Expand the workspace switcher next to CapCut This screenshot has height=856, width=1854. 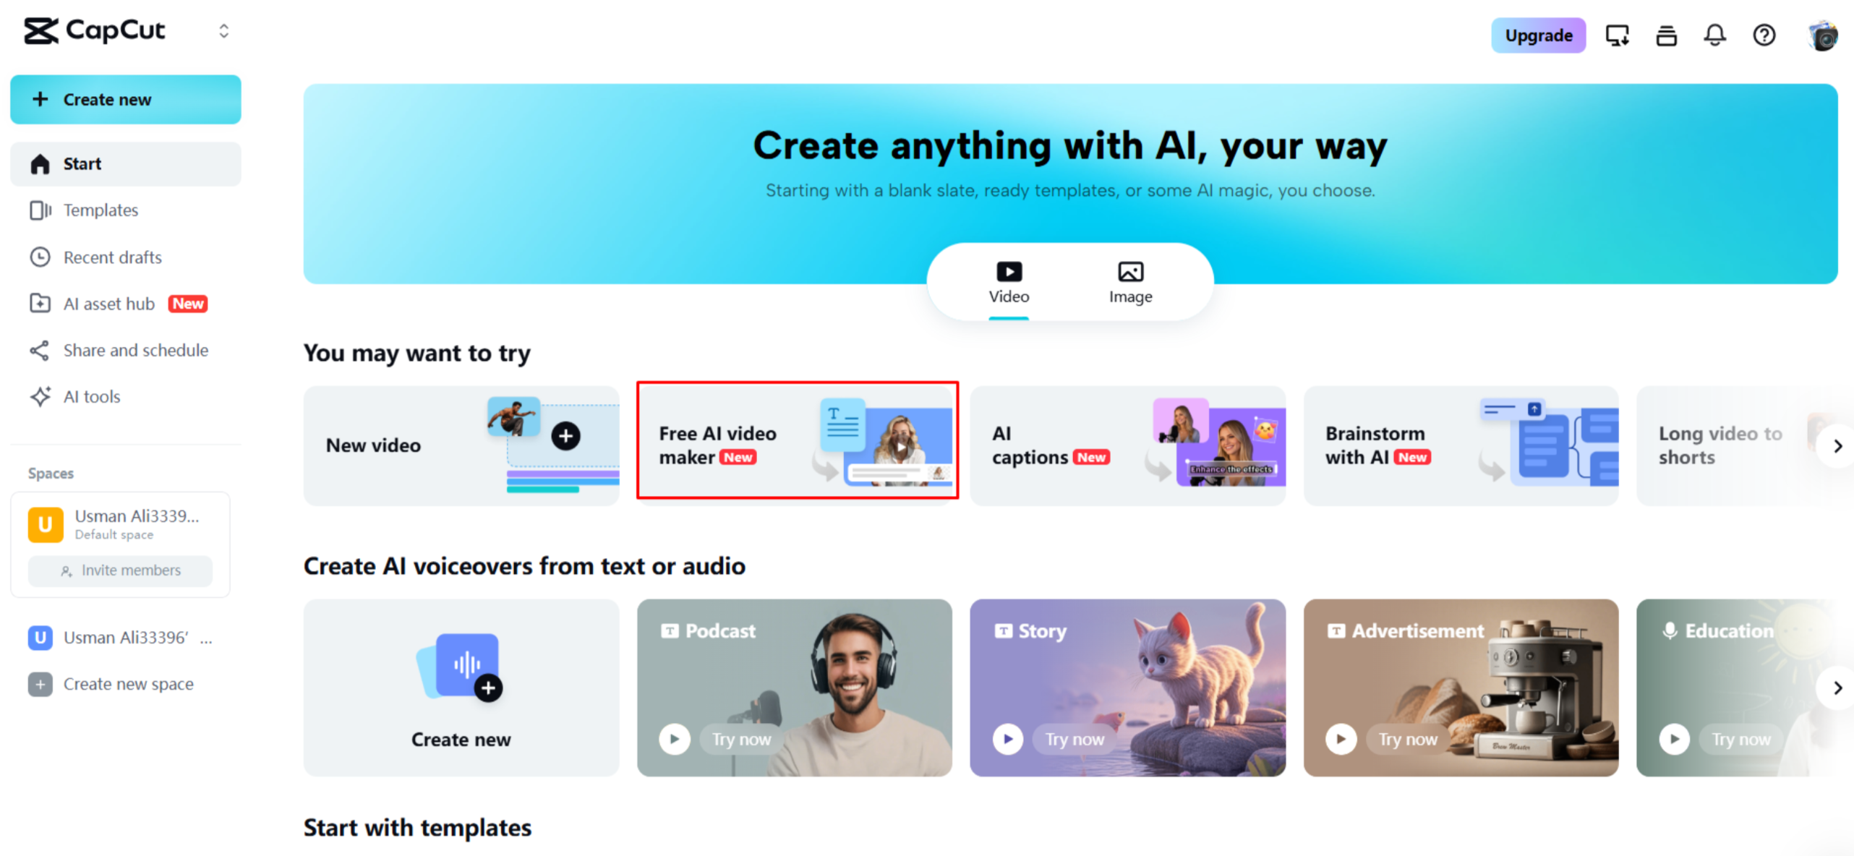click(223, 30)
